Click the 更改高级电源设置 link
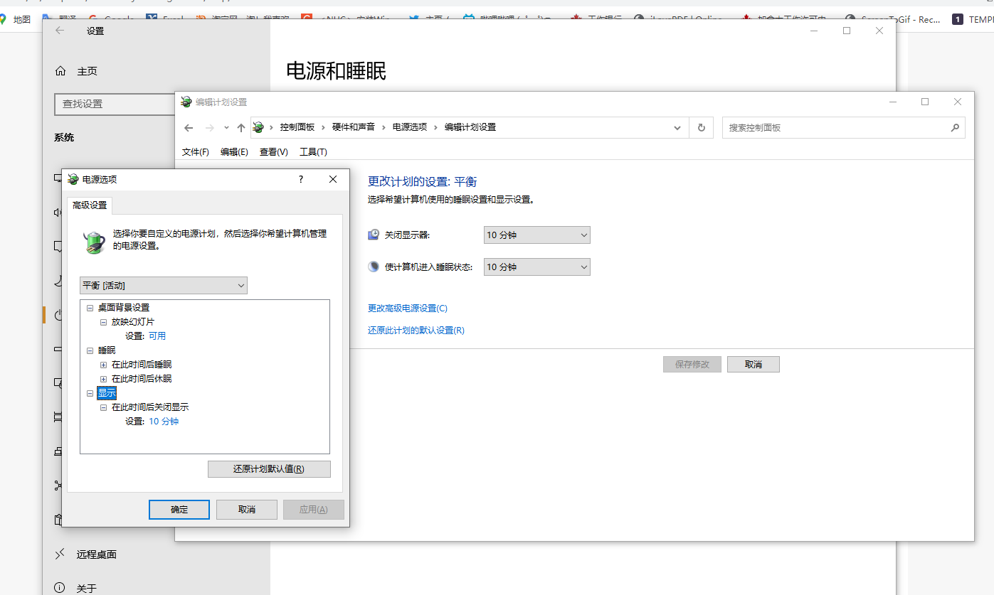This screenshot has height=595, width=994. tap(407, 309)
